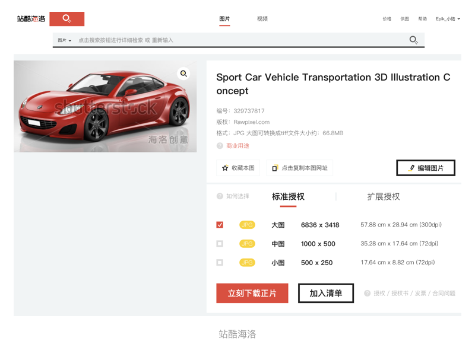Viewport: 475px width, 354px height.
Task: Click the red sports car thumbnail
Action: pyautogui.click(x=105, y=106)
